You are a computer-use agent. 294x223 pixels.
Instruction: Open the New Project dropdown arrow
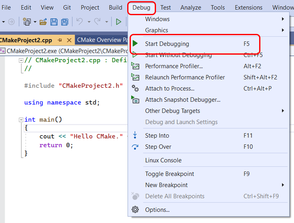coord(35,22)
